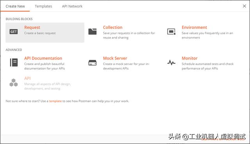
Task: Close the Create New dialog
Action: coord(244,6)
